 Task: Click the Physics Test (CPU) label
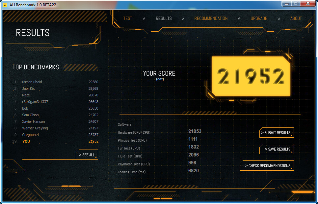[x=132, y=140]
